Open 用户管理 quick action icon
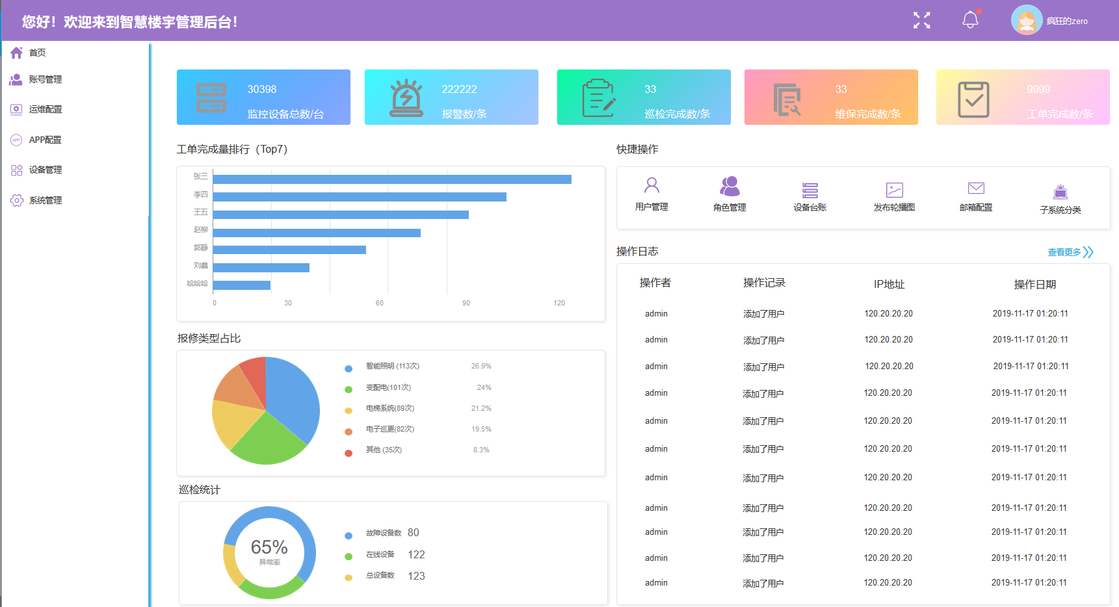The image size is (1119, 607). click(652, 186)
